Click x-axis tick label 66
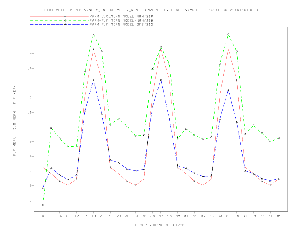Viewport: 304px width, 235px height. (228, 216)
